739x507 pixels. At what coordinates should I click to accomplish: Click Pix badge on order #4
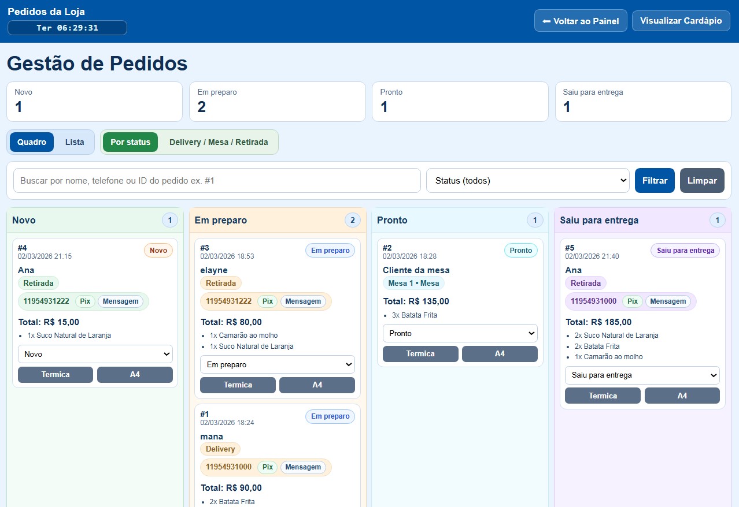[85, 301]
